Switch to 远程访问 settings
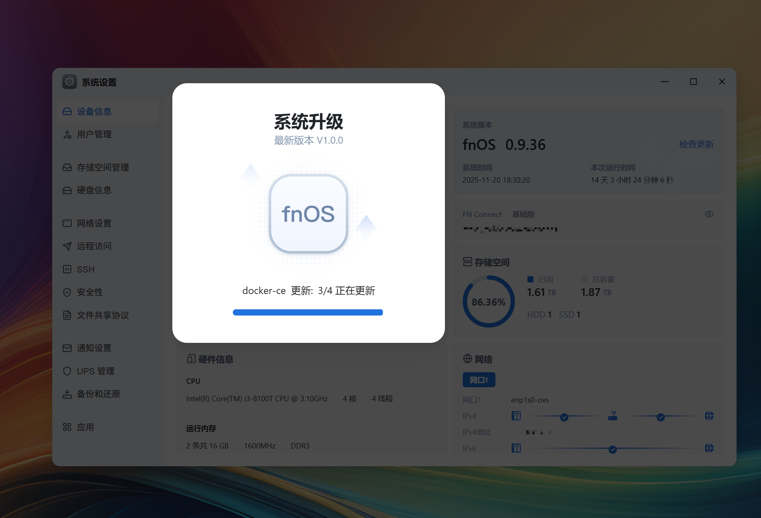 108,246
